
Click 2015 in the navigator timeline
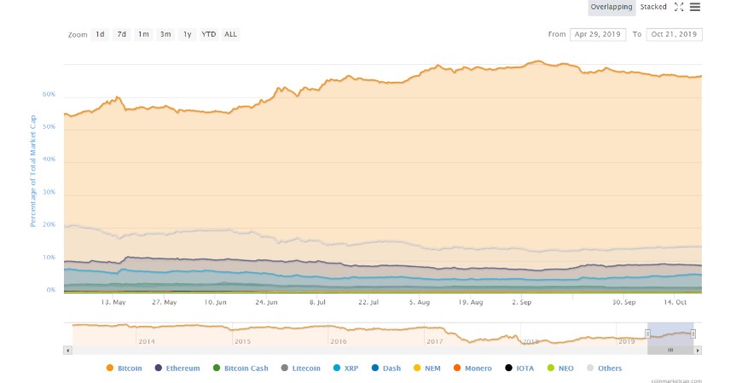(243, 341)
